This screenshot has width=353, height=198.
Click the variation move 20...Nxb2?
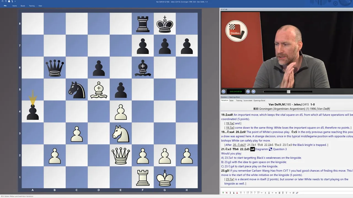tap(239, 145)
